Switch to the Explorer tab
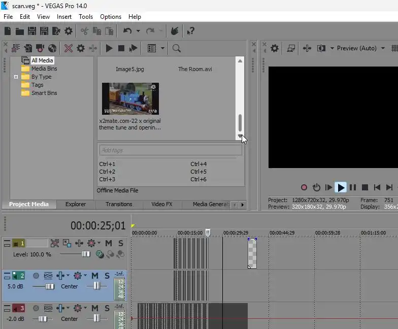This screenshot has height=329, width=398. coord(76,204)
